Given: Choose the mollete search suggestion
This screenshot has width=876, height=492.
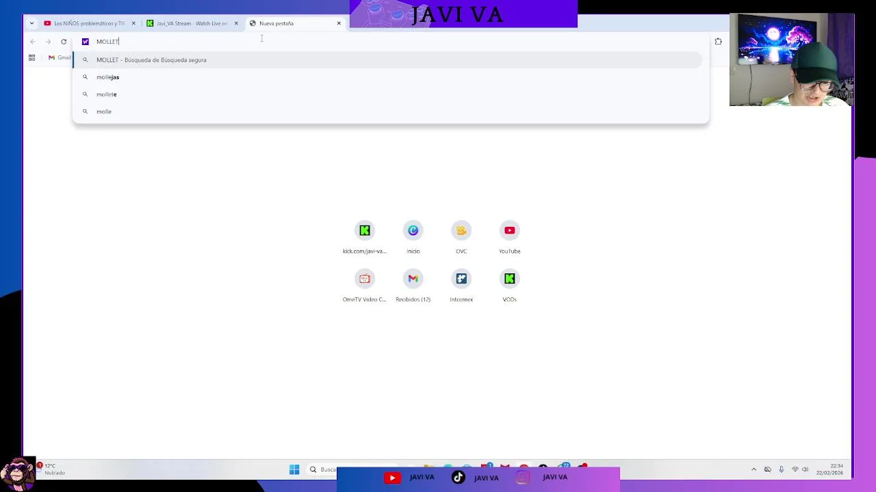Looking at the screenshot, I should [x=387, y=94].
